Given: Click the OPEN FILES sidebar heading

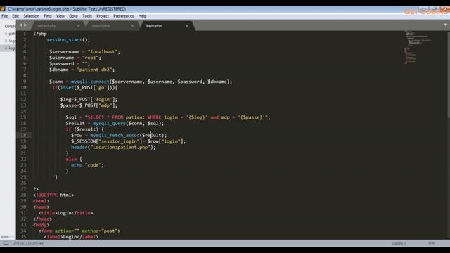Looking at the screenshot, I should point(10,26).
